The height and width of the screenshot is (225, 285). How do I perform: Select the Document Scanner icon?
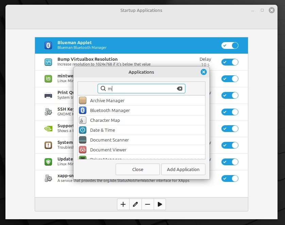point(83,140)
